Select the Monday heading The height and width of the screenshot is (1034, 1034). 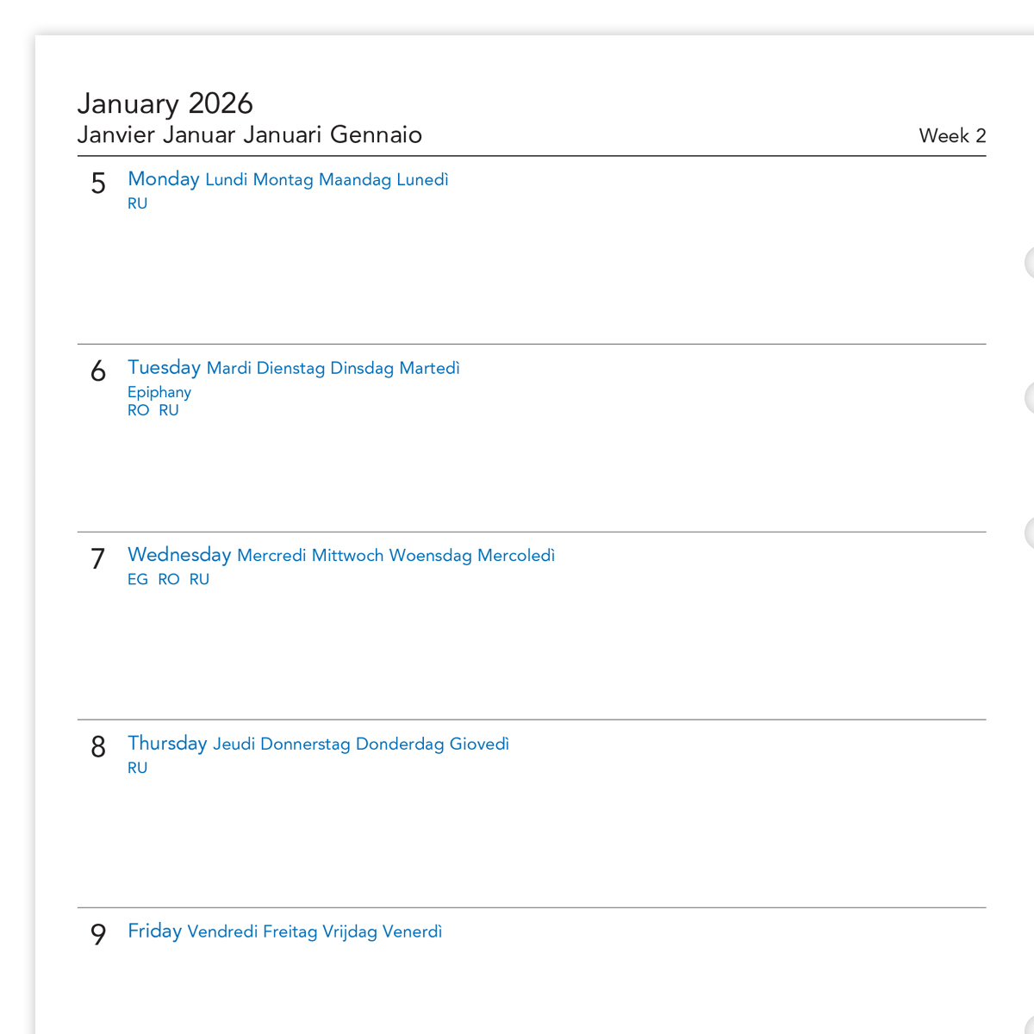[164, 179]
